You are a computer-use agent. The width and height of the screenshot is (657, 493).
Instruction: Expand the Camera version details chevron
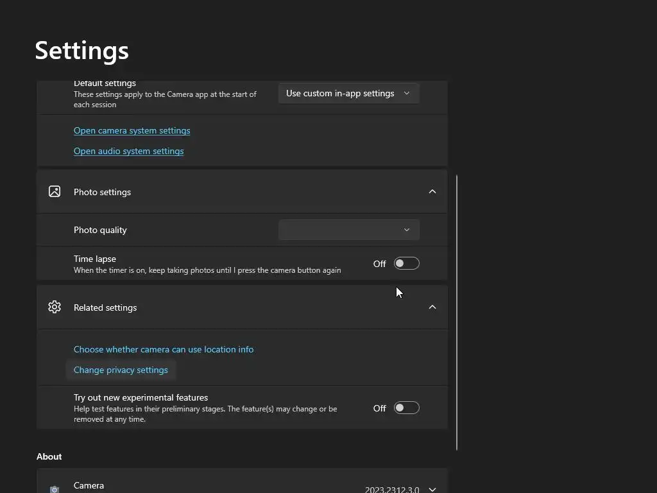tap(432, 489)
